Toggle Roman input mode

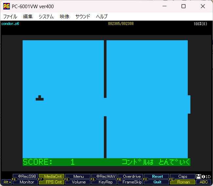pos(183,182)
